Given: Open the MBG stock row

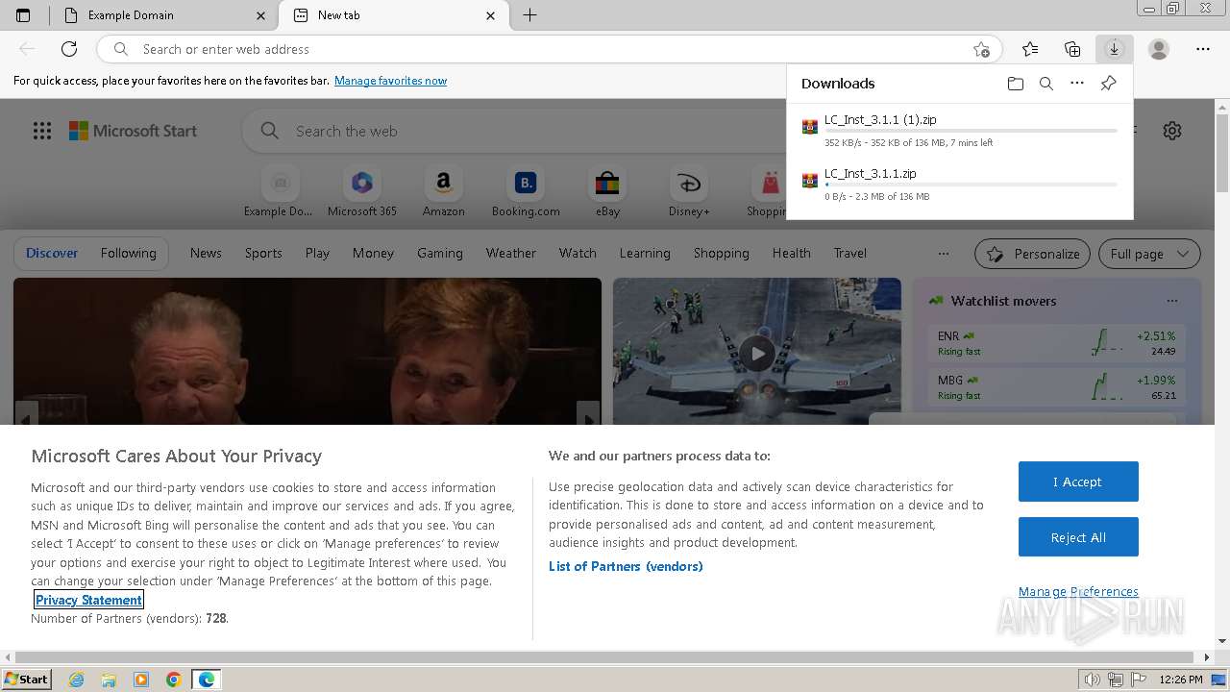Looking at the screenshot, I should [x=1057, y=387].
